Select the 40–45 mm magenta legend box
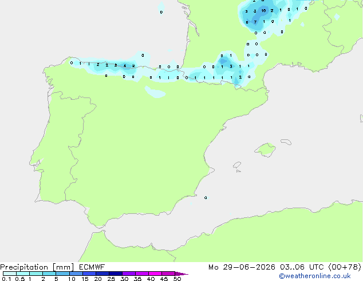 [x=155, y=274]
